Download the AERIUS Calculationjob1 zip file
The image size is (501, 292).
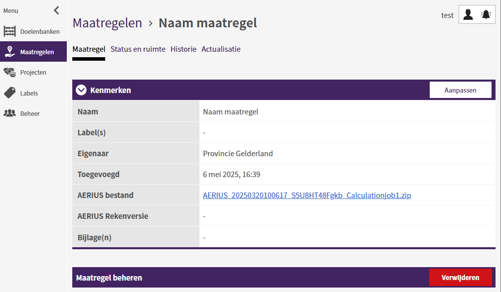point(307,195)
